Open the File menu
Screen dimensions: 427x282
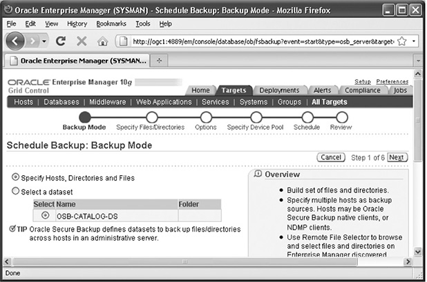(11, 24)
